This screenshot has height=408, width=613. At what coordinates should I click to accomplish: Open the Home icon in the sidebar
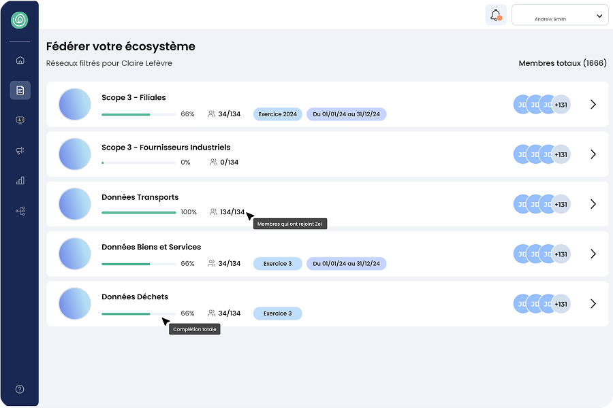click(x=20, y=60)
